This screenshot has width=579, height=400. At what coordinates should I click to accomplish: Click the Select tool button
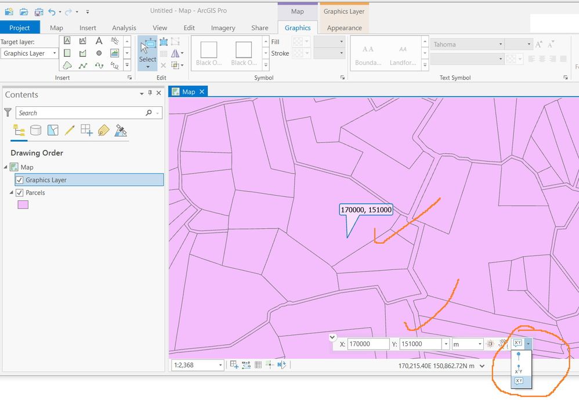tap(147, 52)
